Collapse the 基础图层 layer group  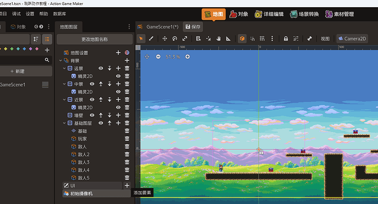click(64, 123)
